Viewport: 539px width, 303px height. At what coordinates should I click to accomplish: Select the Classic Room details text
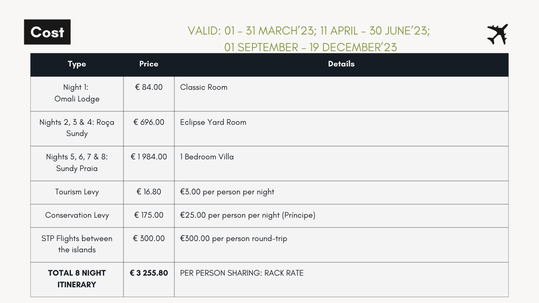(204, 87)
